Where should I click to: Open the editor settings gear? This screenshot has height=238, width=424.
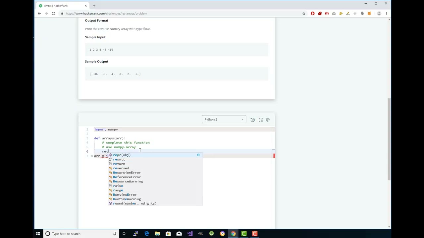pyautogui.click(x=268, y=120)
